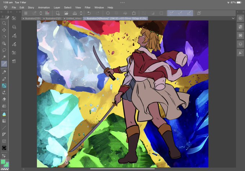Select the Airbrush tool
The image size is (245, 171).
tap(4, 93)
